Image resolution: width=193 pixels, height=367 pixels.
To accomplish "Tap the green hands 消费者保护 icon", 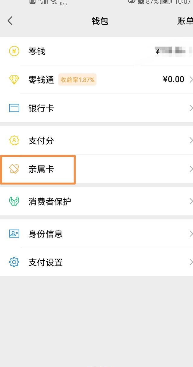I will coord(13,201).
